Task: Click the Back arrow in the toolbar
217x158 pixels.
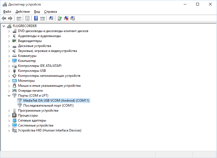Action: coord(4,19)
